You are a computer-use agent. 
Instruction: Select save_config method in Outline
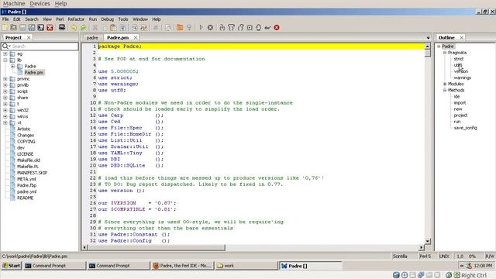pos(465,128)
